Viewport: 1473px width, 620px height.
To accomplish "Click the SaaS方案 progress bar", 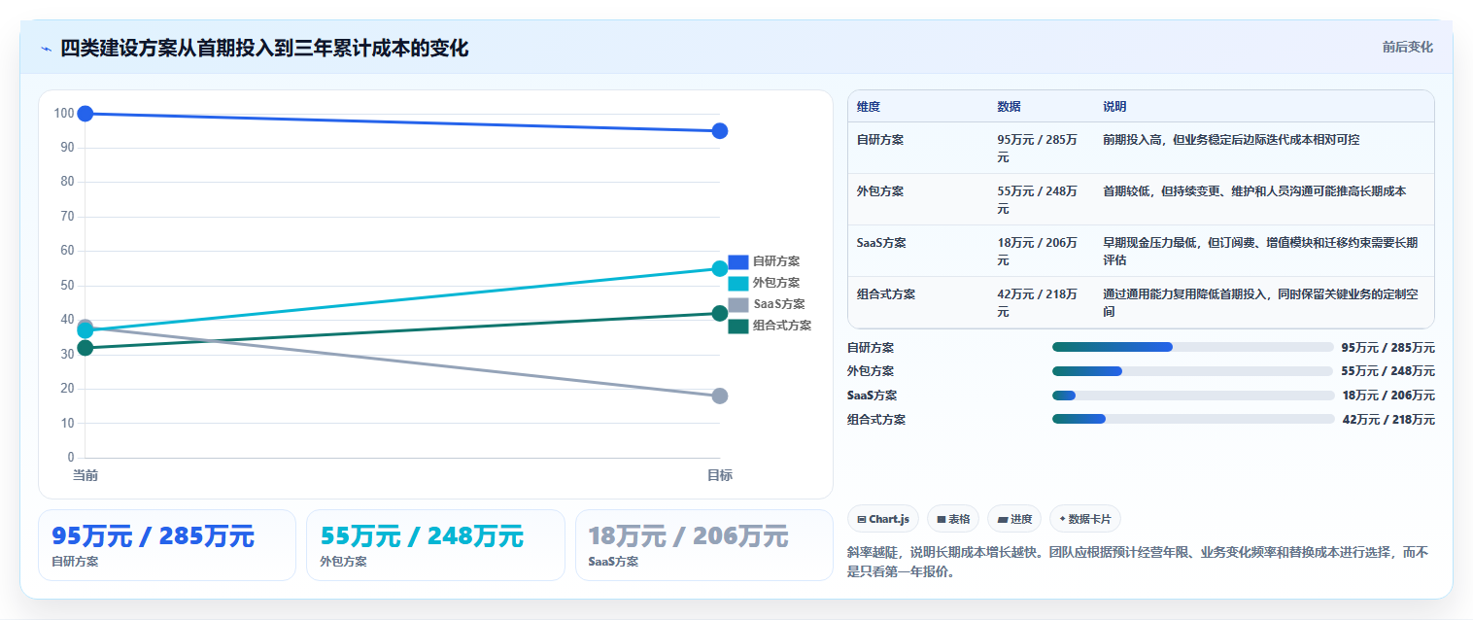I will tap(1193, 395).
